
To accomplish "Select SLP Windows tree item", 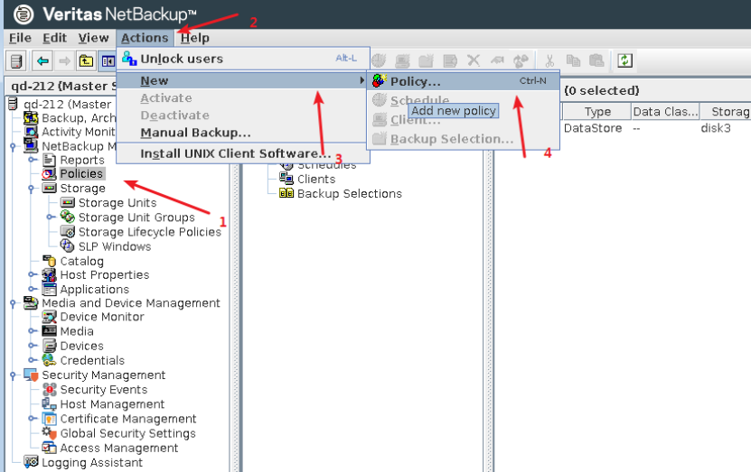I will pos(115,246).
